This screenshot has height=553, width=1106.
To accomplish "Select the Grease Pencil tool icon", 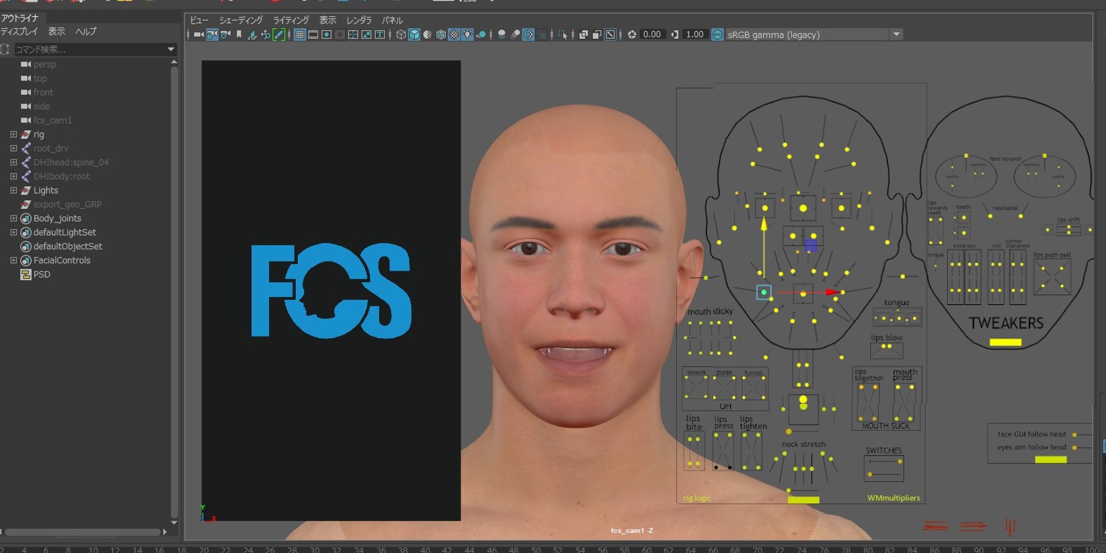I will tap(279, 35).
